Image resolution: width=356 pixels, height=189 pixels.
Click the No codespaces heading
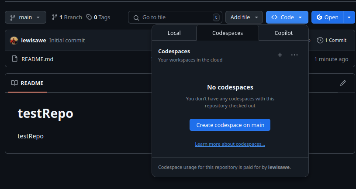click(x=230, y=87)
